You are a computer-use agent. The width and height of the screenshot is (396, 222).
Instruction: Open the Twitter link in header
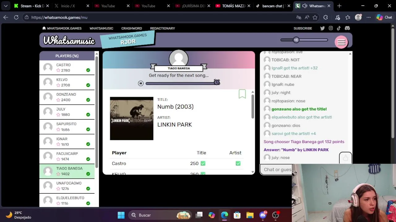point(322,28)
